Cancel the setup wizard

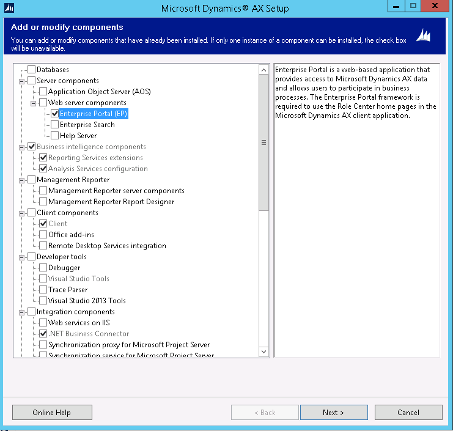click(408, 412)
